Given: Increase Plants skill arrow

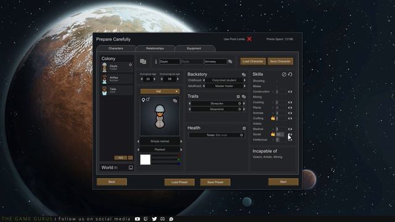Looking at the screenshot, I should [x=291, y=108].
